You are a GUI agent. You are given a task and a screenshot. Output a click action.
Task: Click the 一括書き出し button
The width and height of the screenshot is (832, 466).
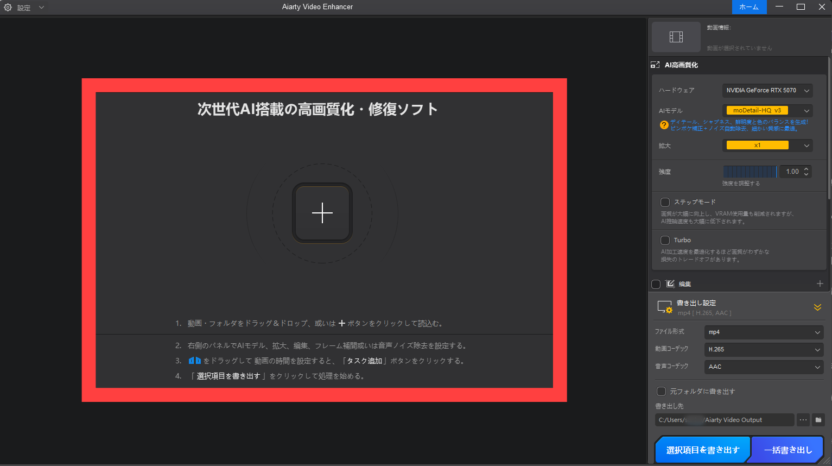point(787,449)
